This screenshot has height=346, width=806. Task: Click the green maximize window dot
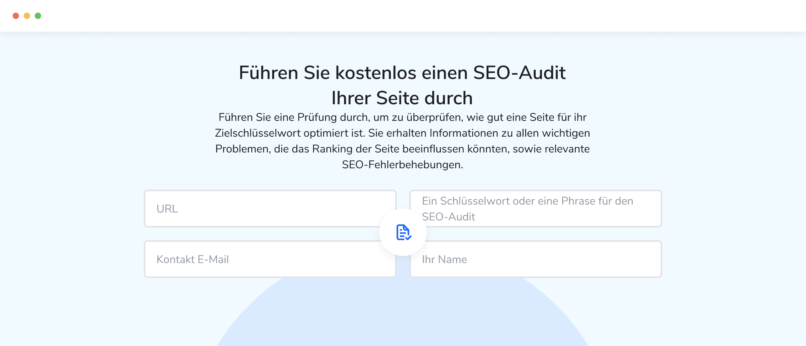38,16
